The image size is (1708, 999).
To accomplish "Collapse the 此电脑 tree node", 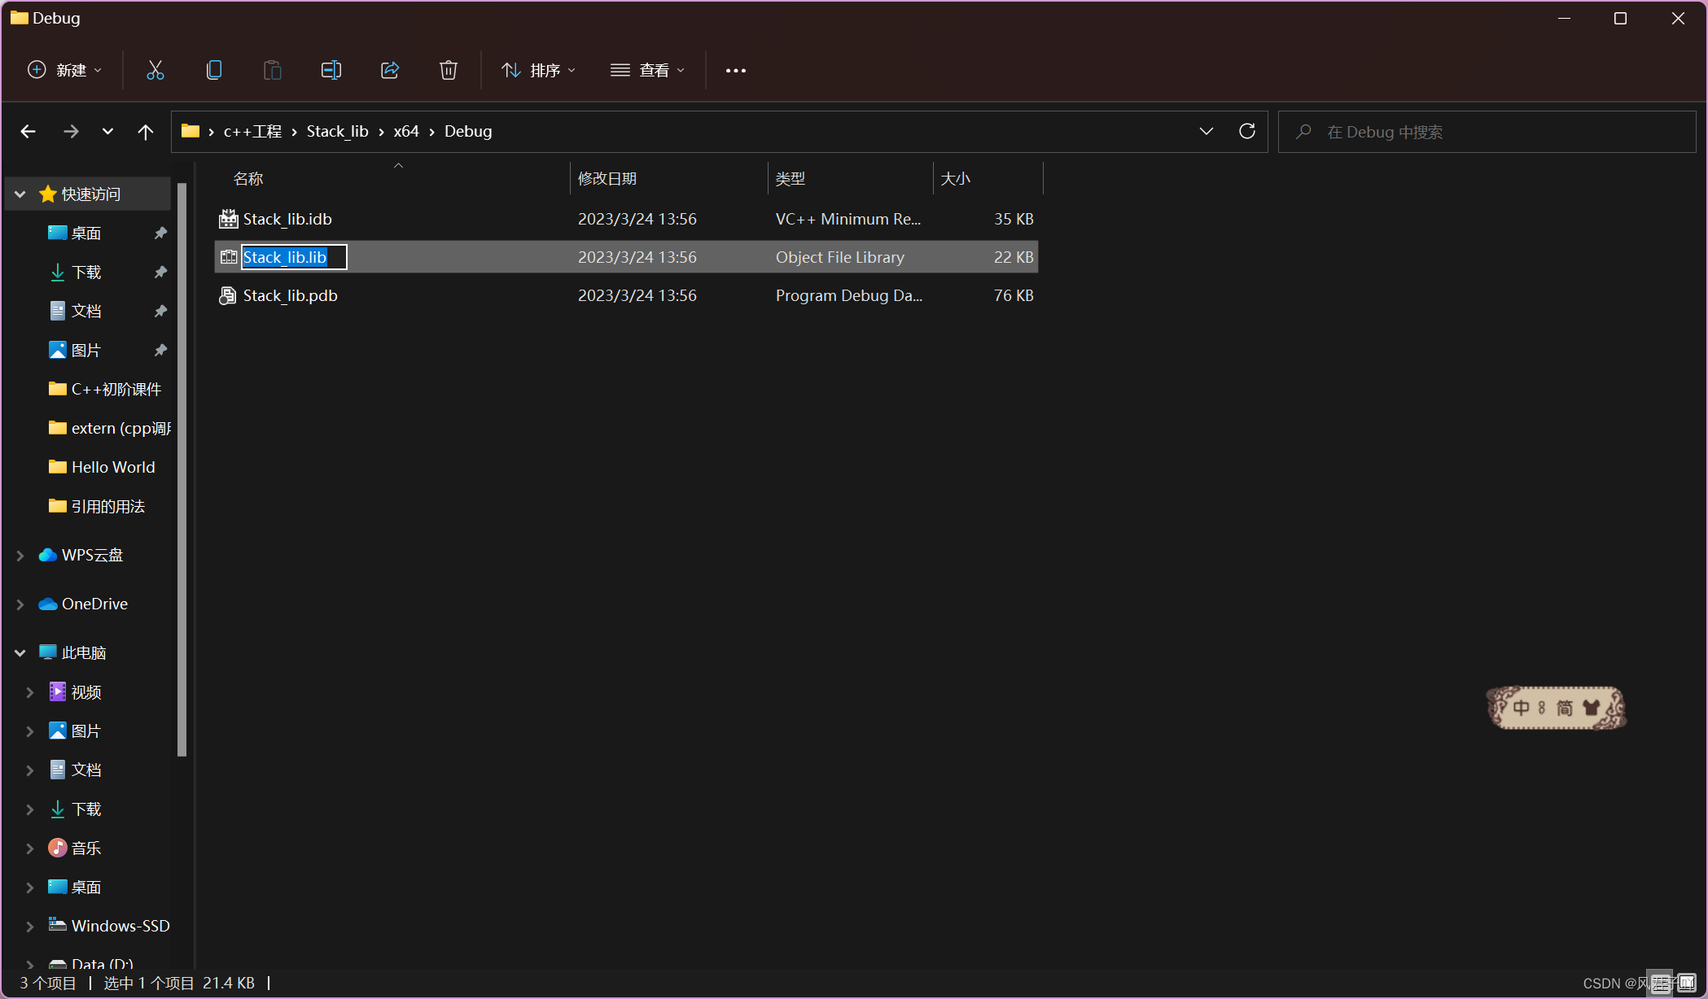I will pos(20,652).
